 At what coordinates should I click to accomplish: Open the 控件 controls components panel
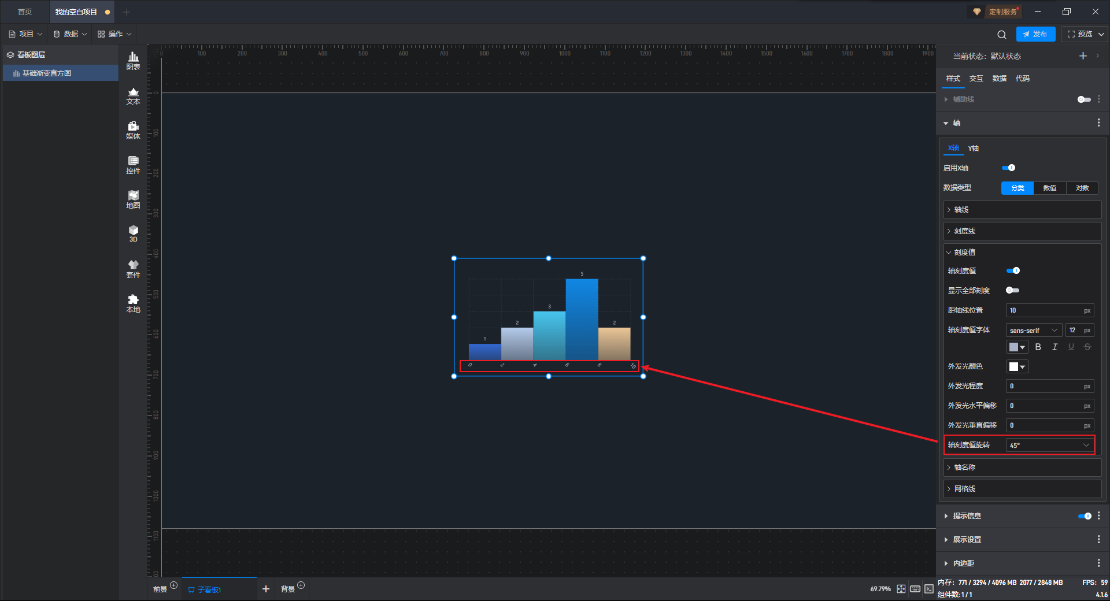[x=133, y=165]
